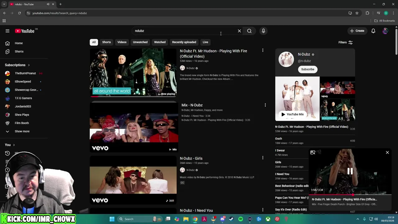Viewport: 398px width, 224px height.
Task: Open the Create menu button
Action: (357, 31)
